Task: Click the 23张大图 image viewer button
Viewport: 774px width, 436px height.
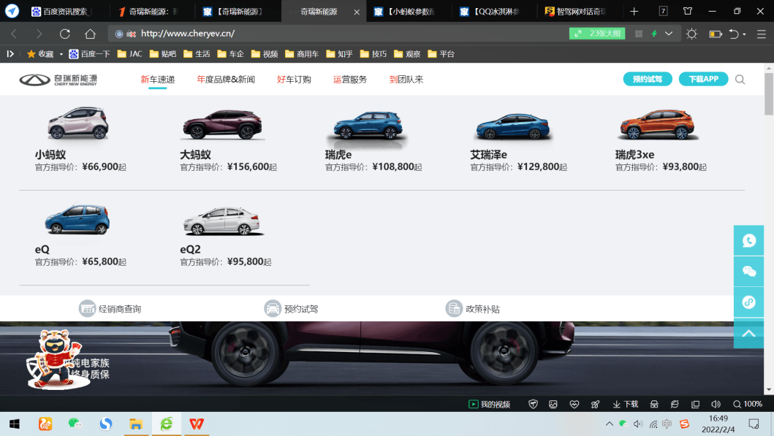Action: 597,34
